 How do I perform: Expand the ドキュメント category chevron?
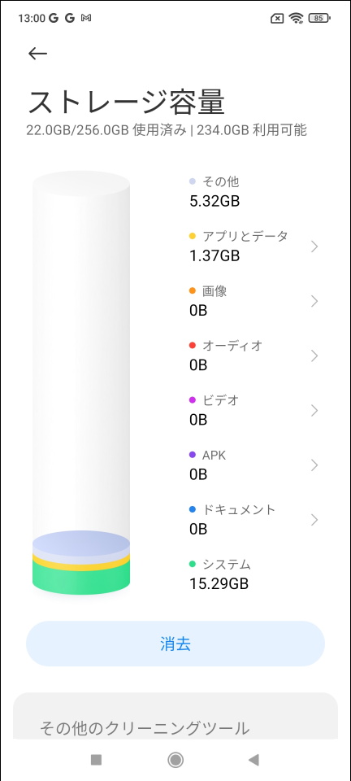click(314, 520)
